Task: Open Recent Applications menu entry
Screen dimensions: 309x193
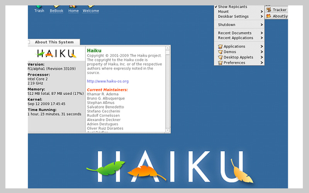Action: pyautogui.click(x=239, y=38)
